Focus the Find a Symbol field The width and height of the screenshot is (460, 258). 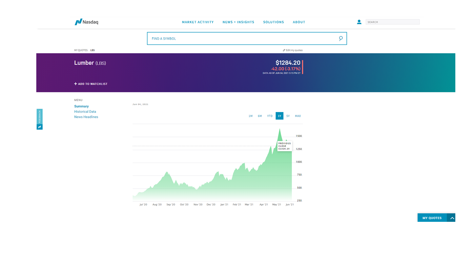(x=247, y=38)
